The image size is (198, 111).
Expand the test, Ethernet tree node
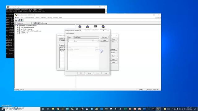(x=18, y=33)
